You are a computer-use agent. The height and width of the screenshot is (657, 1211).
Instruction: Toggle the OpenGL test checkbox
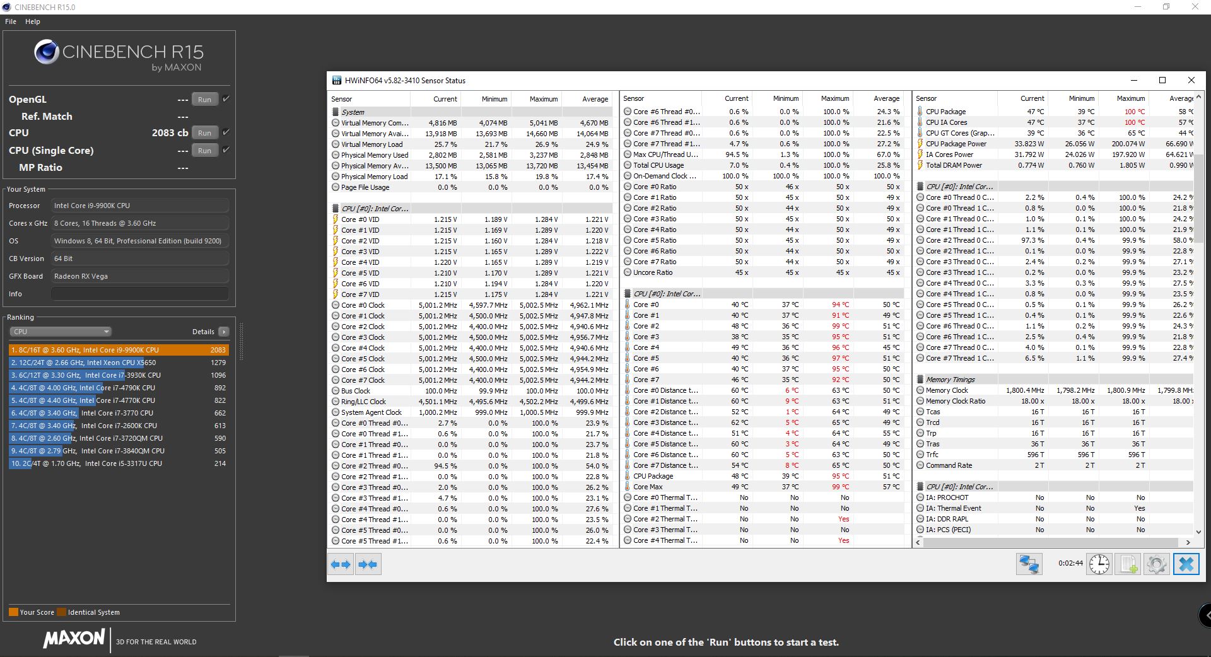[x=226, y=99]
